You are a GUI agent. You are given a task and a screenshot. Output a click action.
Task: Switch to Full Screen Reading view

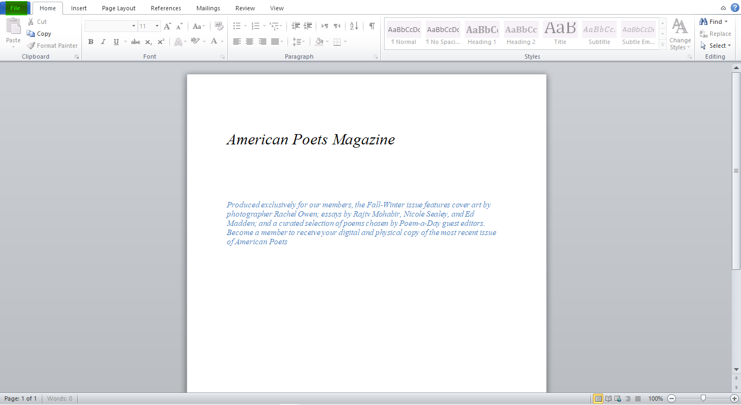(609, 398)
